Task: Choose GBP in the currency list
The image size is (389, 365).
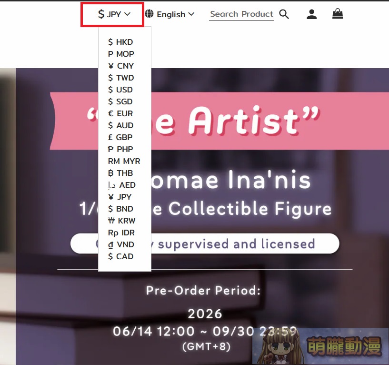Action: click(x=120, y=137)
